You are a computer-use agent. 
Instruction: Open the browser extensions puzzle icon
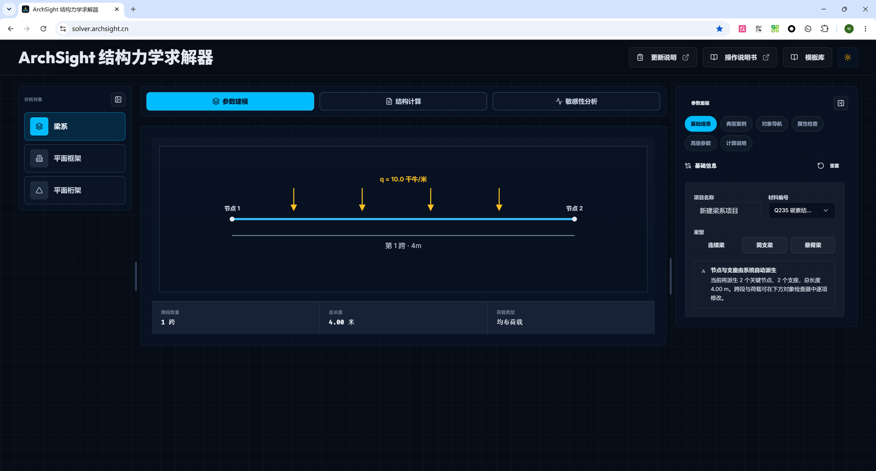point(825,28)
